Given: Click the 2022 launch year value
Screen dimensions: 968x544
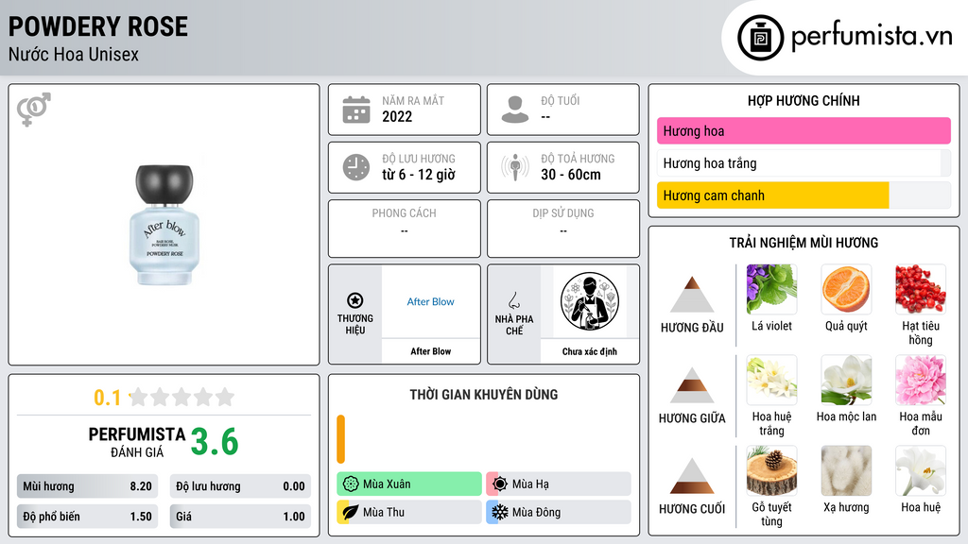Looking at the screenshot, I should coord(397,116).
